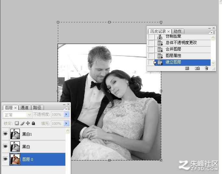The height and width of the screenshot is (174, 222).
Task: Switch to the 图层 tab
Action: [x=9, y=108]
